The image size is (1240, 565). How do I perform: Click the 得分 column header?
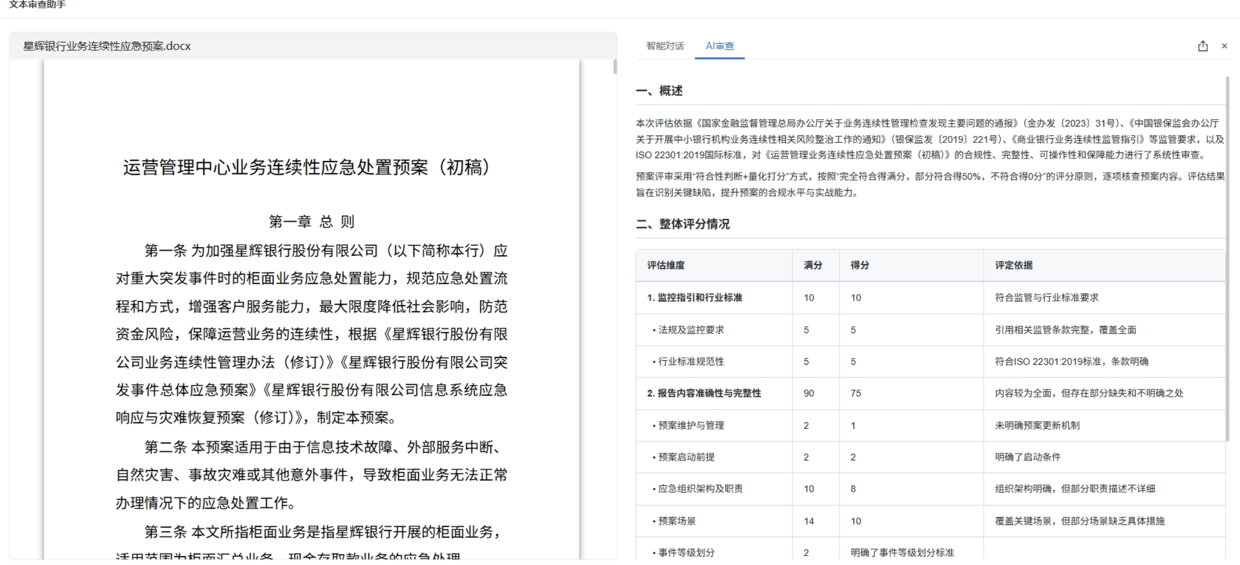[x=859, y=265]
